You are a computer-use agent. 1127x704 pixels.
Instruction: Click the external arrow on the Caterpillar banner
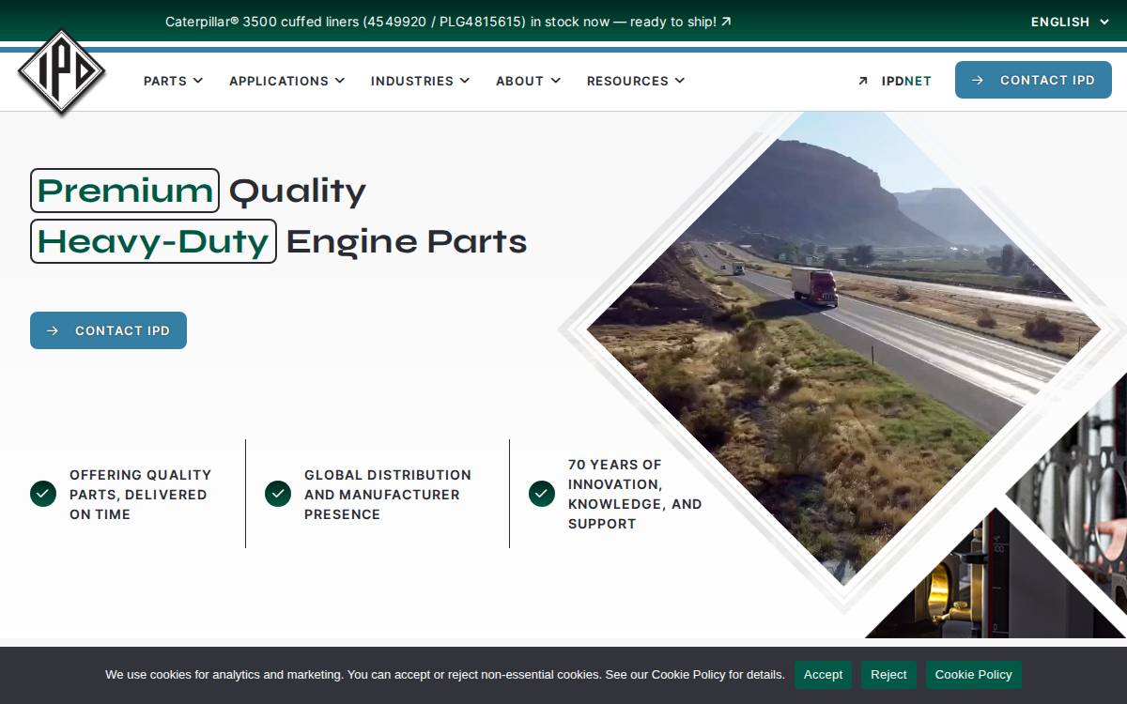726,22
